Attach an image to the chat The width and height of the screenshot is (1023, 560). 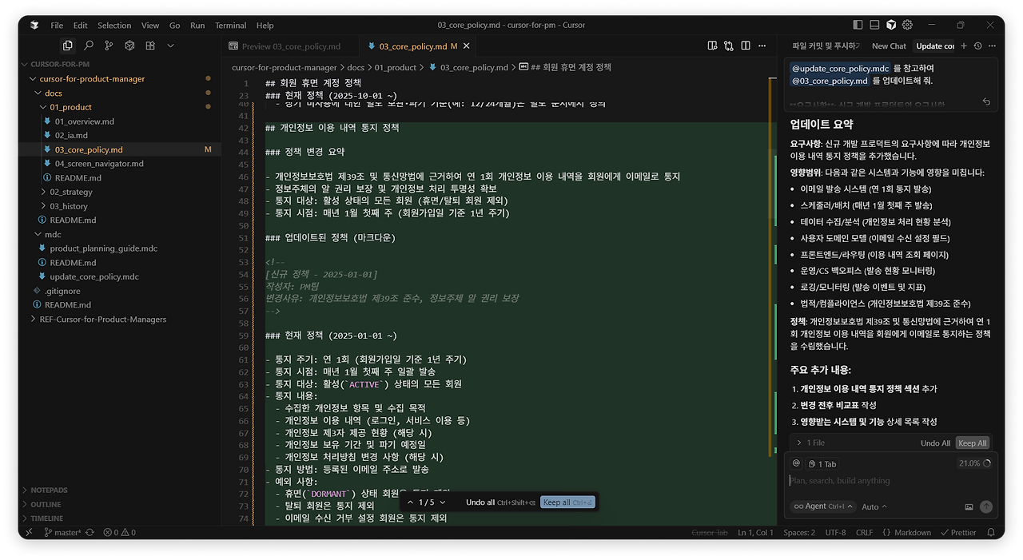969,506
